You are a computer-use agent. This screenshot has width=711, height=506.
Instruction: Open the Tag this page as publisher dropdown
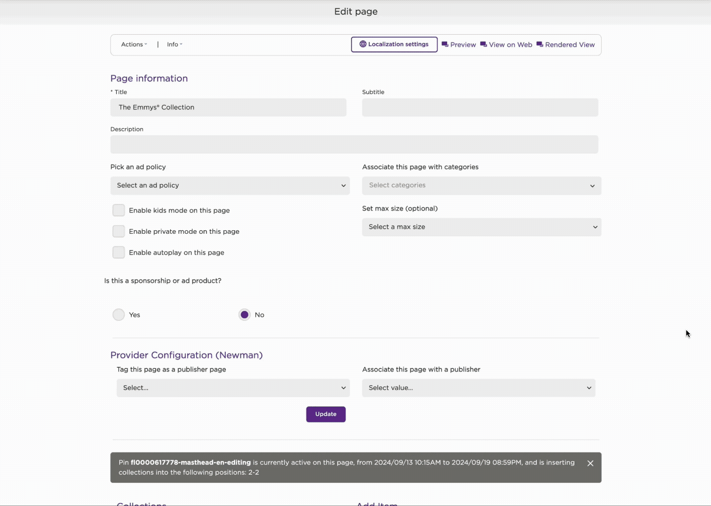point(233,388)
